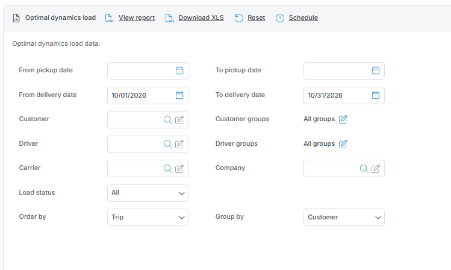Click the Carrier field edit icon
The width and height of the screenshot is (451, 270).
pos(179,169)
